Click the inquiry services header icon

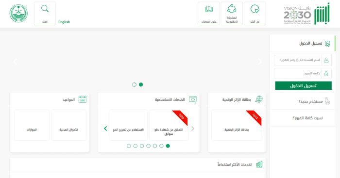tap(192, 99)
